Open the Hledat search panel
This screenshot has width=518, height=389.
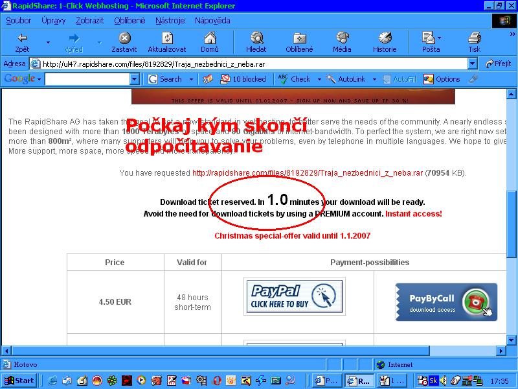click(x=256, y=43)
